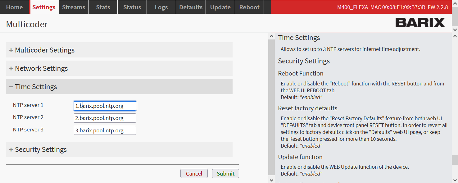Focus the NTP server 2 input

(105, 118)
